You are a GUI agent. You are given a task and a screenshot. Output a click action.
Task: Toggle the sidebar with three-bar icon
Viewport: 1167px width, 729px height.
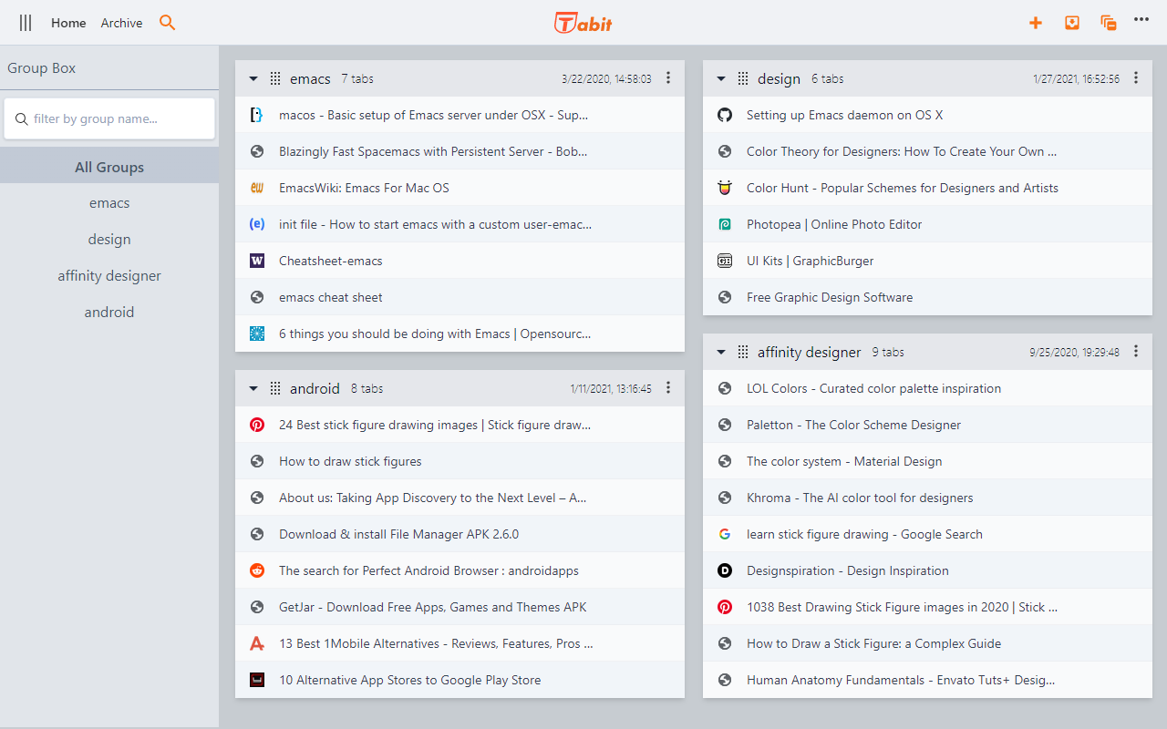pos(26,23)
